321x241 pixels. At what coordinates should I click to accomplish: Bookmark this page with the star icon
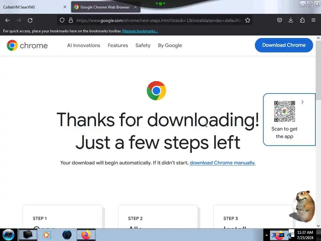point(248,20)
